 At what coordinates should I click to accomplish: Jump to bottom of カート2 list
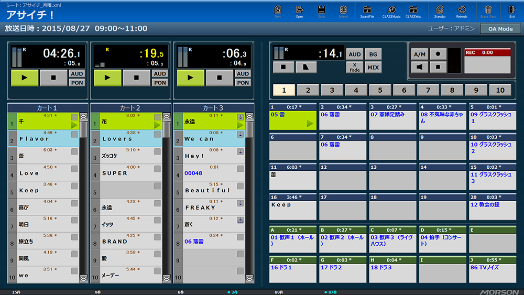pyautogui.click(x=166, y=279)
